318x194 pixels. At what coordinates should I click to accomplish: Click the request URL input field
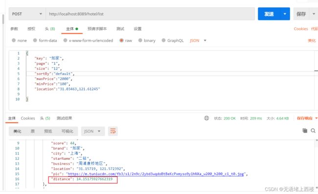[150, 14]
